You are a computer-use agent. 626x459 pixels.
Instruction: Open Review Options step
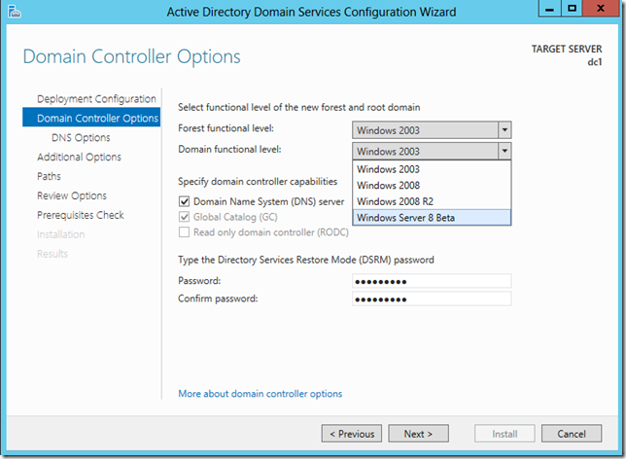click(x=72, y=195)
